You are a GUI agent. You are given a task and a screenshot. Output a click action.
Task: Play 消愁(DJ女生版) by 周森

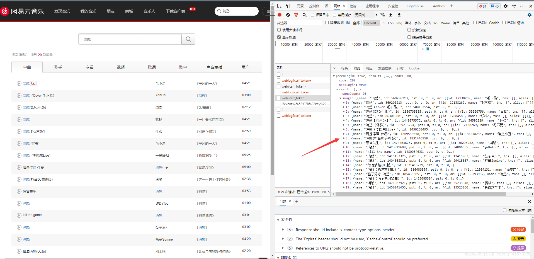19,107
